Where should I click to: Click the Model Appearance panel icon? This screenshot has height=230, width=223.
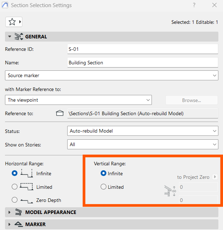point(18,212)
